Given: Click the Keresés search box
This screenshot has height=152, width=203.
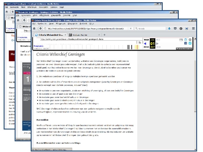Looking at the screenshot, I should pyautogui.click(x=150, y=28).
